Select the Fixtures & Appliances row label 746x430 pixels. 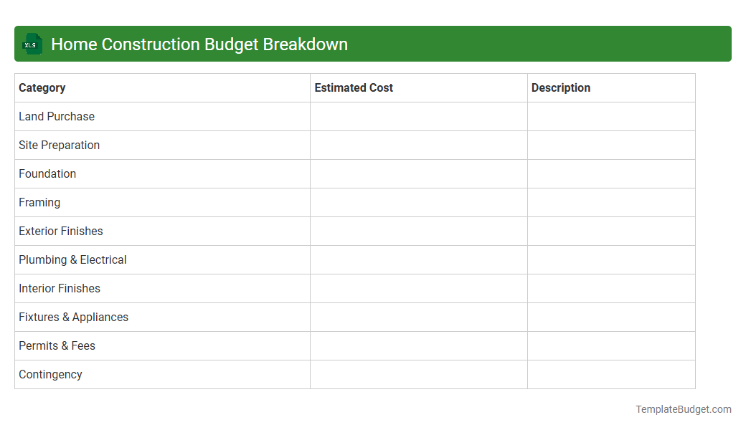(x=73, y=317)
